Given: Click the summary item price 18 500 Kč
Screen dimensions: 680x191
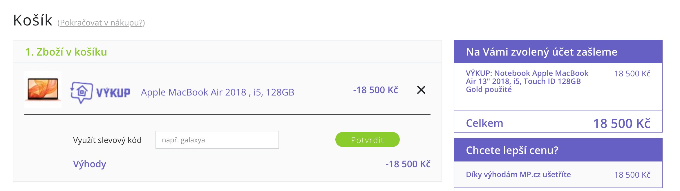Looking at the screenshot, I should click(x=632, y=74).
